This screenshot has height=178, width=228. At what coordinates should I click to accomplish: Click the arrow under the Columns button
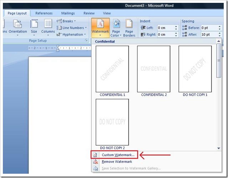click(x=48, y=35)
